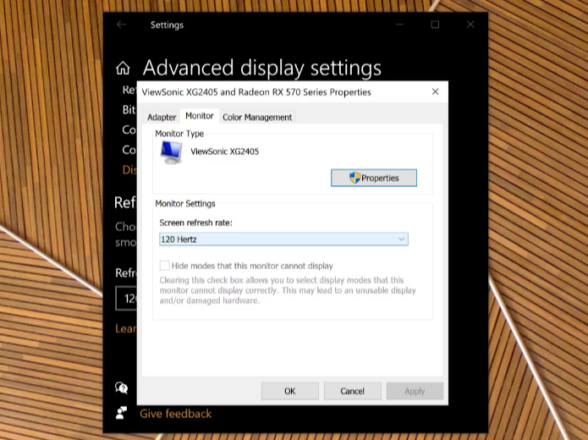Open the Color Management tab

coord(257,117)
